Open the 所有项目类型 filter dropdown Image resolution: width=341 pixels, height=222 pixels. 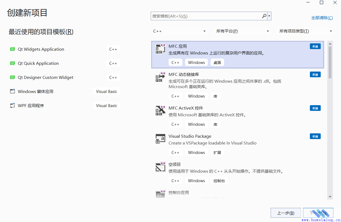(306, 31)
